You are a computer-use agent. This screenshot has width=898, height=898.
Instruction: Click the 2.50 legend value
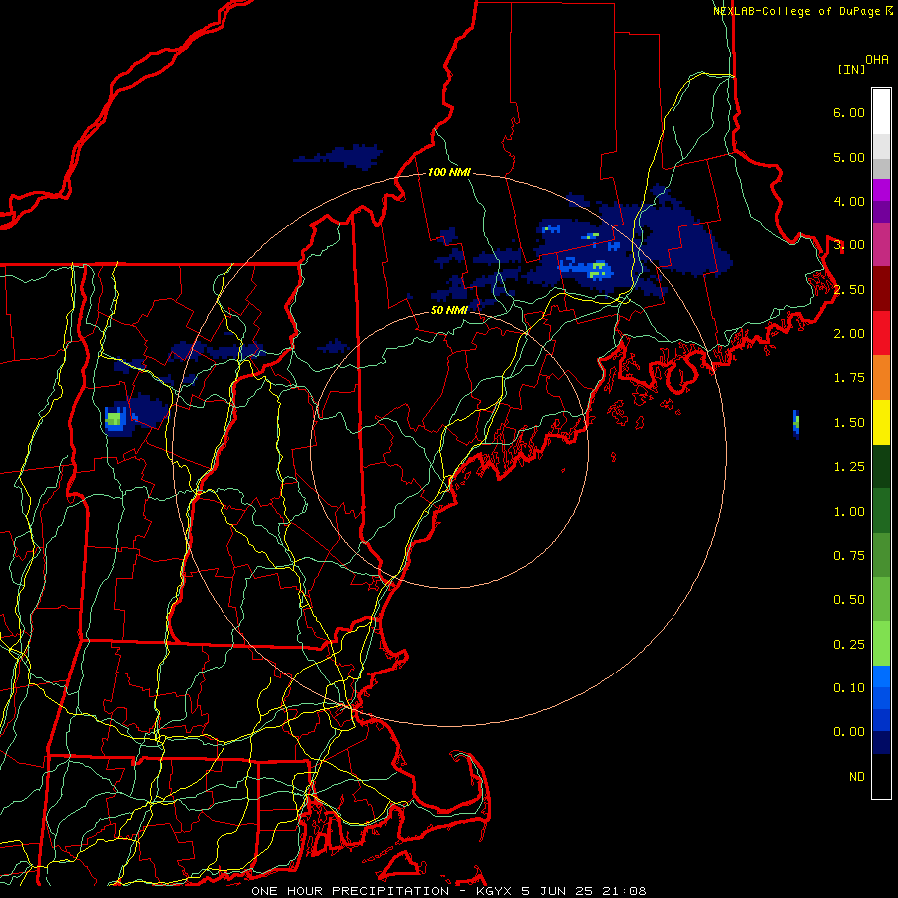[x=849, y=289]
